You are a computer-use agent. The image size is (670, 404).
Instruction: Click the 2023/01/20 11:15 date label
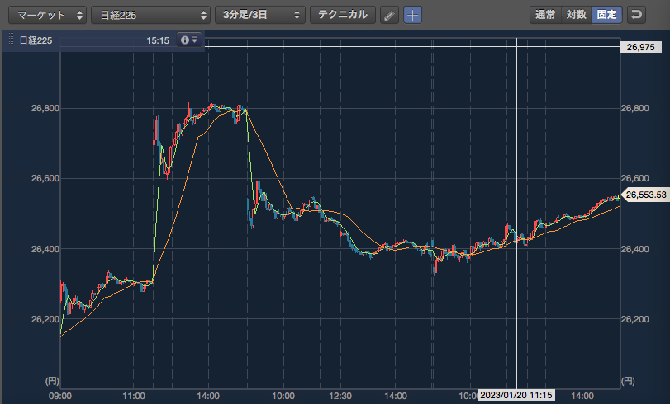coord(516,395)
